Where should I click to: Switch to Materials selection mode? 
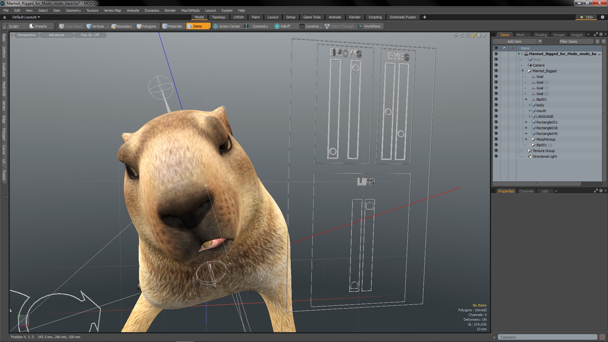point(172,26)
